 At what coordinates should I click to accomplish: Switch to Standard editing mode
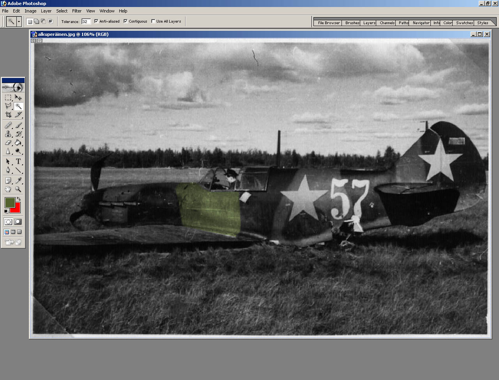[8, 222]
